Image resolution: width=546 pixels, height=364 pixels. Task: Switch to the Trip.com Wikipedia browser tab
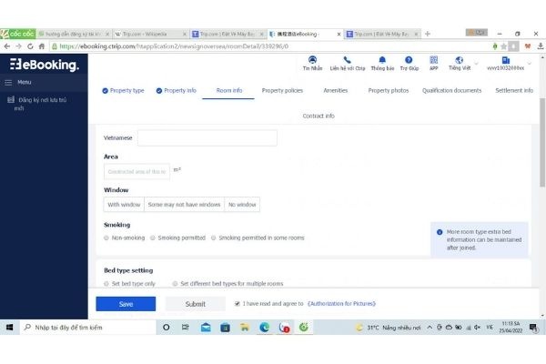(148, 34)
